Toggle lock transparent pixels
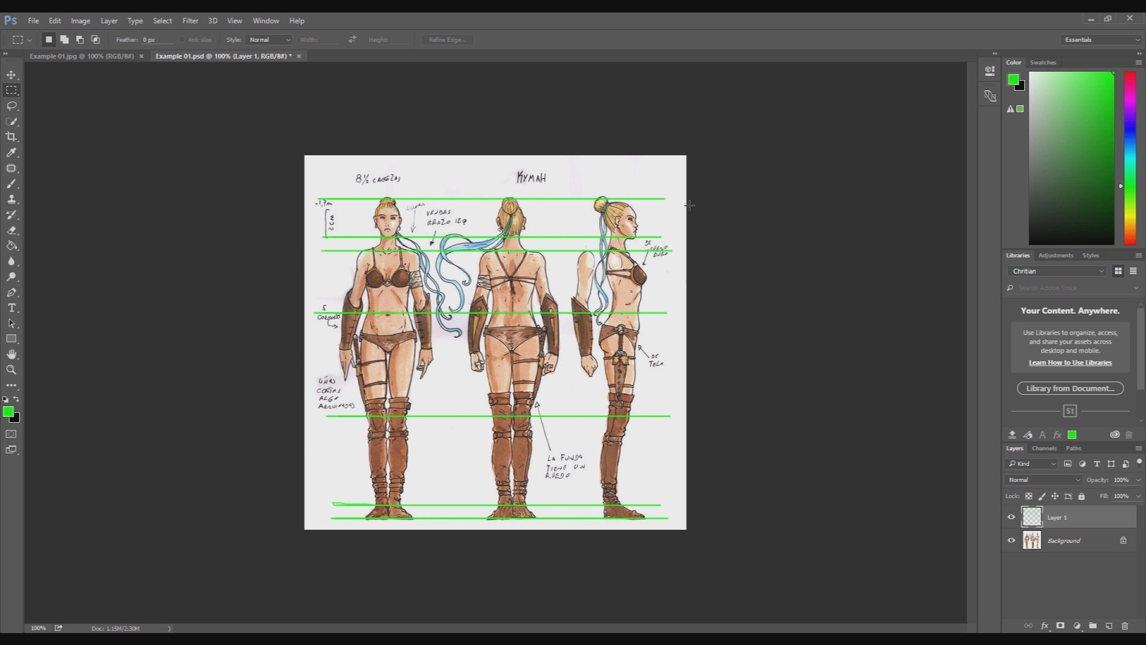 [x=1028, y=496]
